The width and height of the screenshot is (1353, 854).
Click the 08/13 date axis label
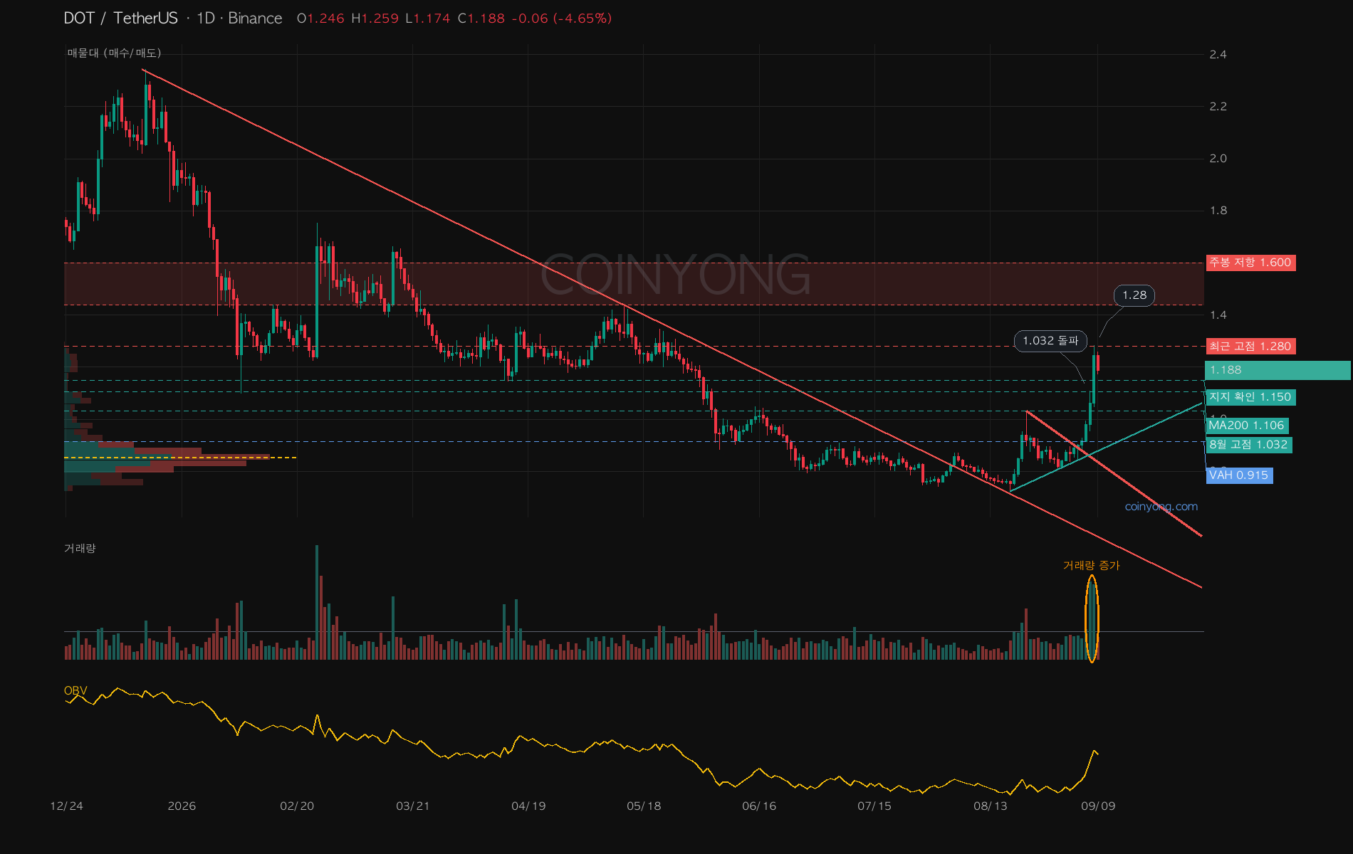coord(991,806)
